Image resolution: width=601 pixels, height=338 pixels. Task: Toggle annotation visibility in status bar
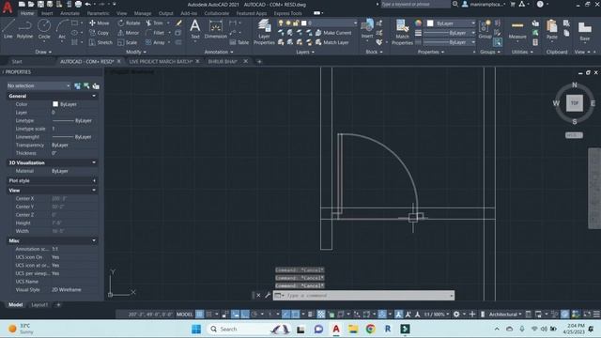[x=399, y=315]
